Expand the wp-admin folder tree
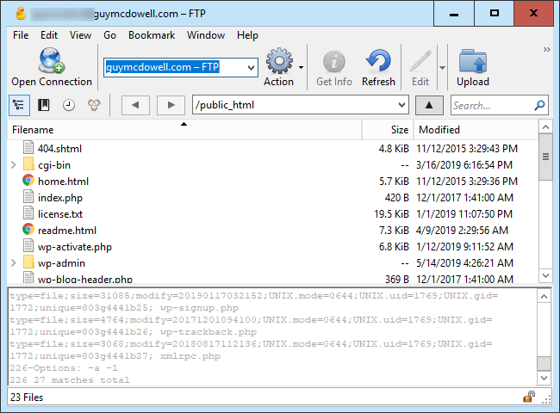This screenshot has width=560, height=413. (14, 262)
